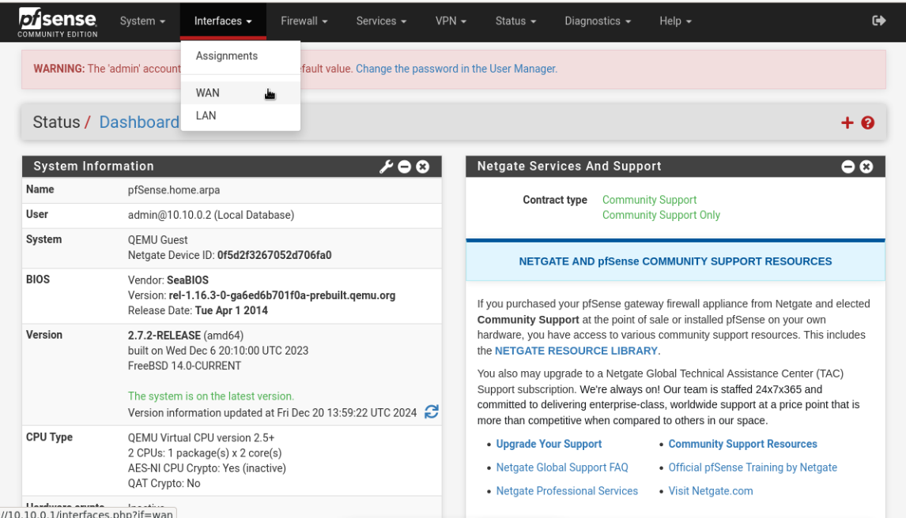
Task: Click the red plus add-widget icon
Action: pyautogui.click(x=847, y=122)
